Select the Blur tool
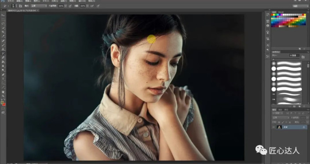310x164 pixels. 3,66
